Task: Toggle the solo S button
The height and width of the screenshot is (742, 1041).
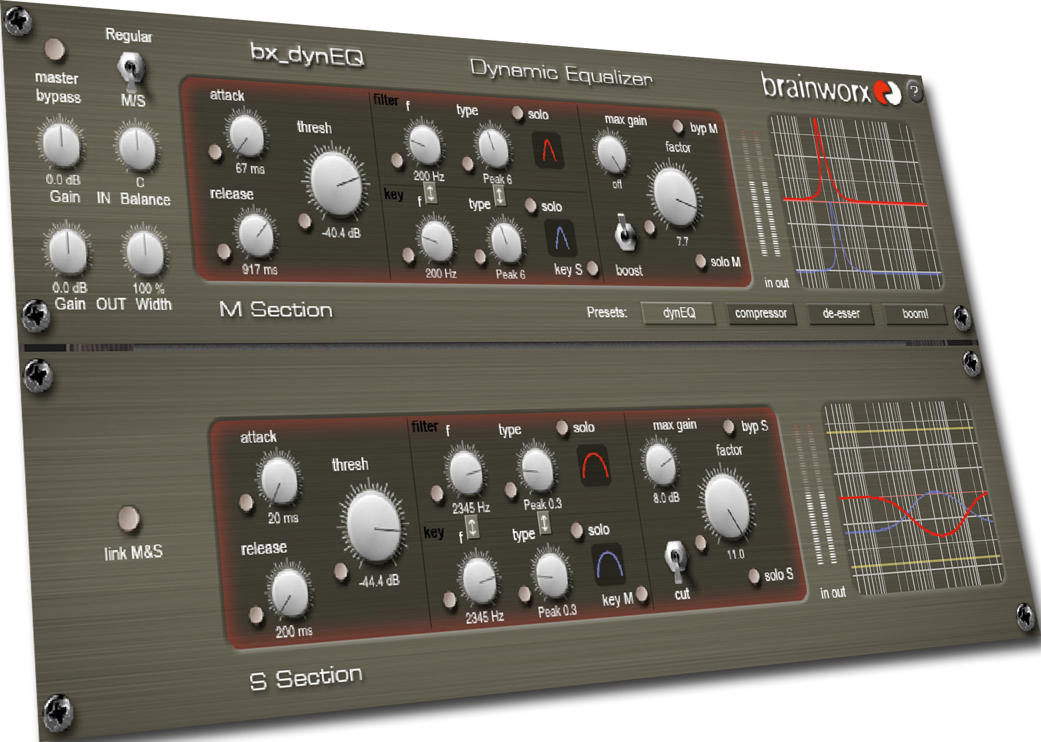Action: point(754,576)
